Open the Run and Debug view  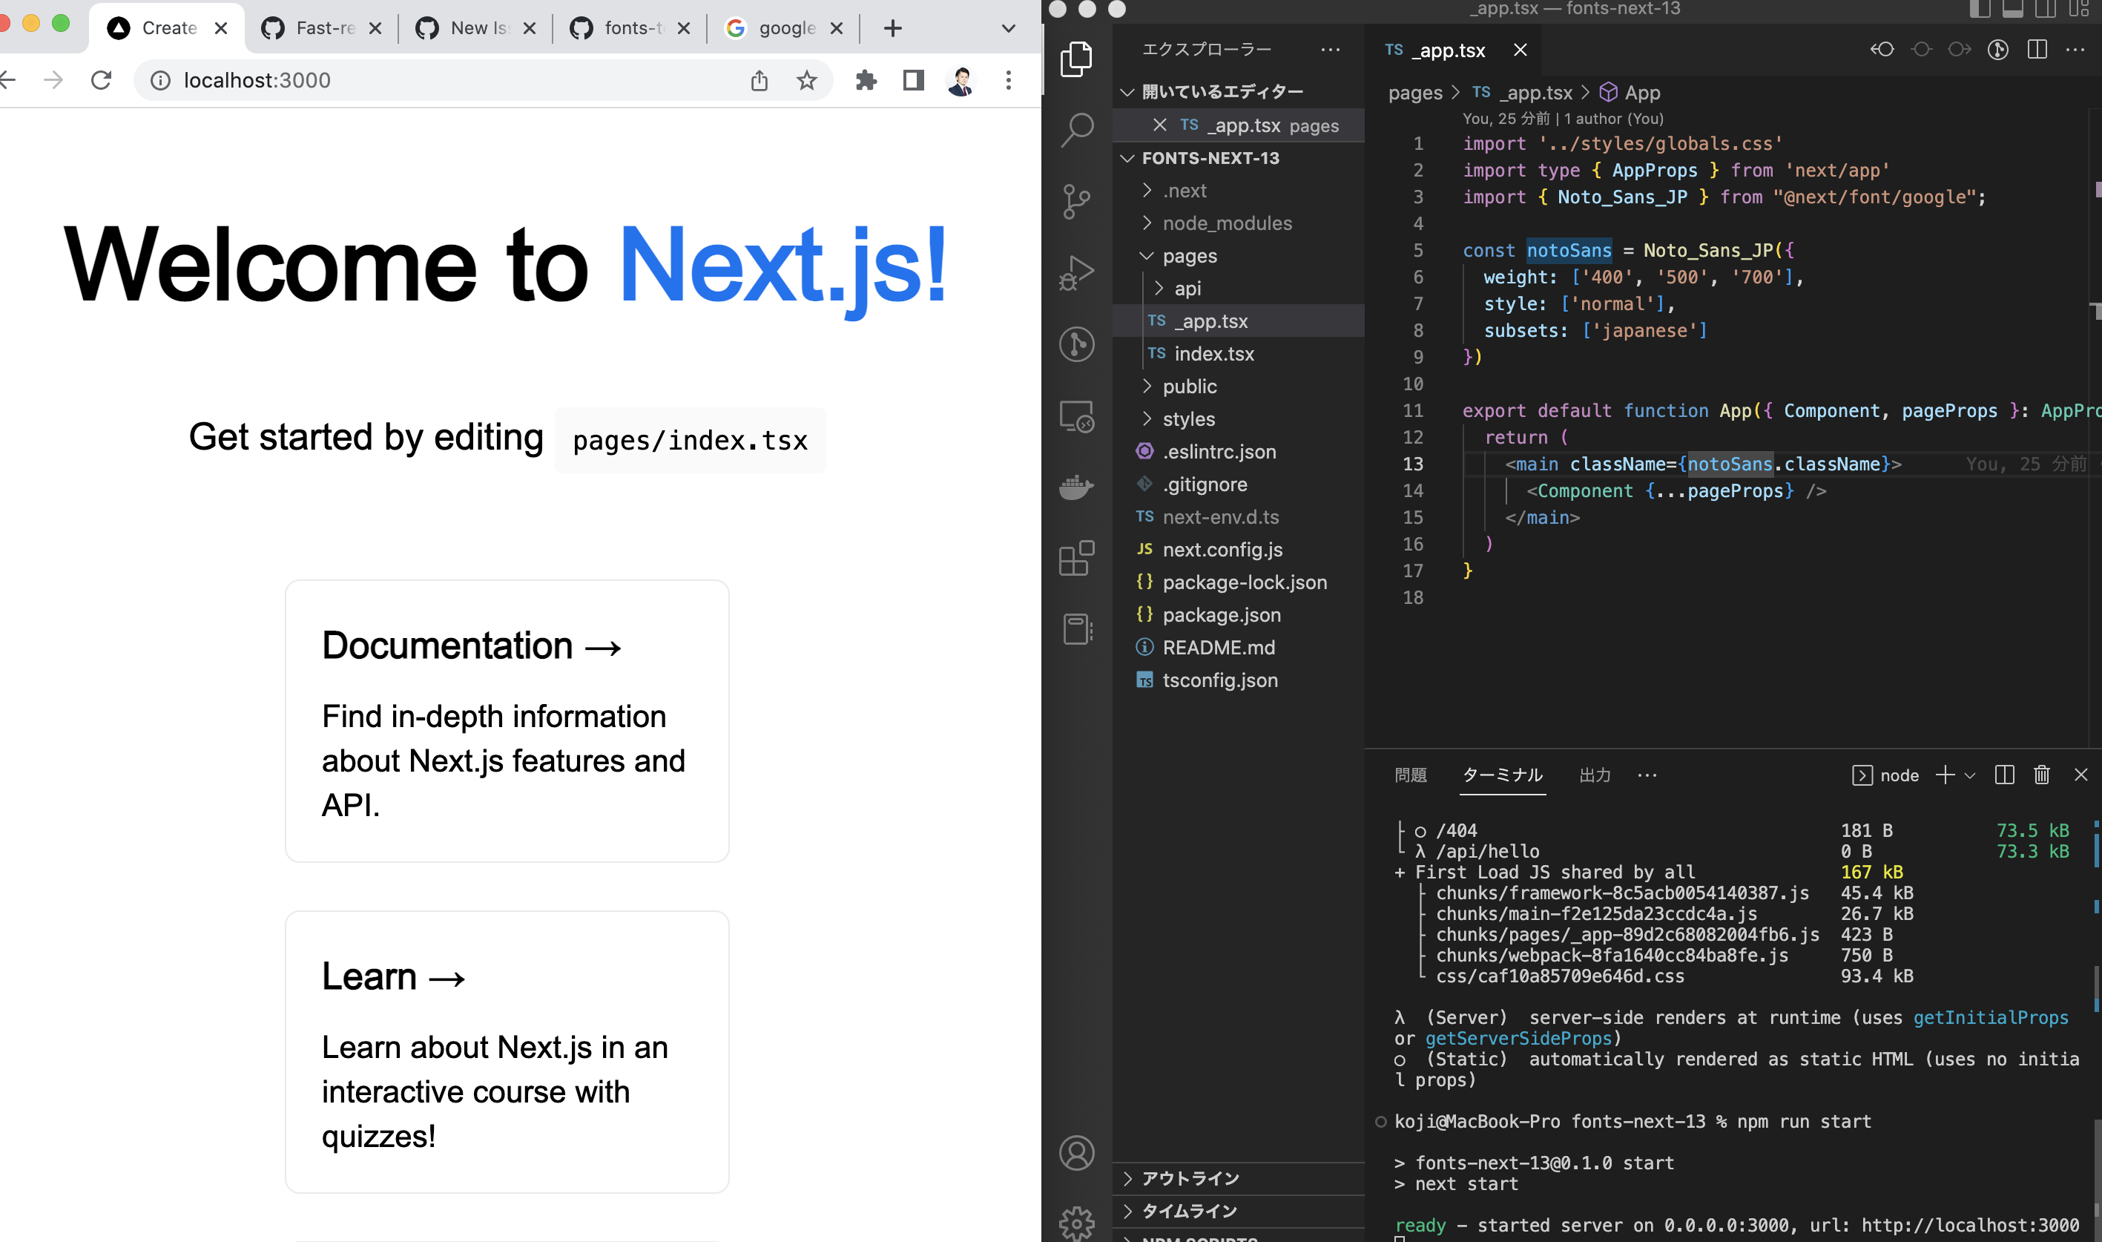tap(1078, 272)
